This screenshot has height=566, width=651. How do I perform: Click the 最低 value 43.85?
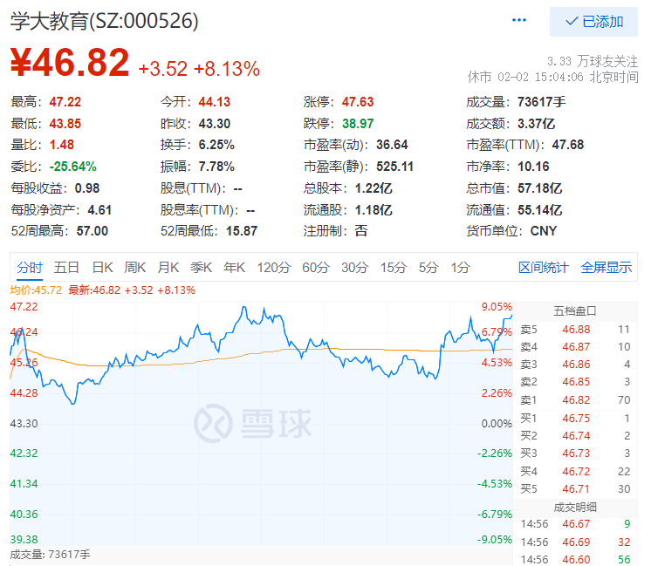pyautogui.click(x=65, y=124)
